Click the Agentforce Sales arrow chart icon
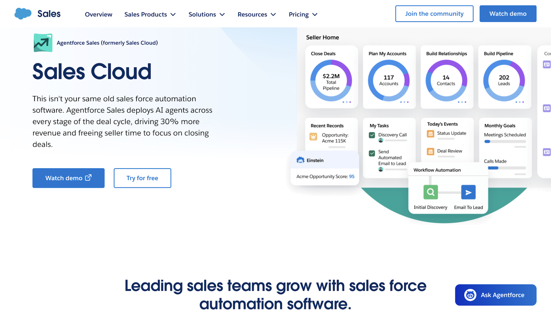This screenshot has width=551, height=315. (x=43, y=43)
